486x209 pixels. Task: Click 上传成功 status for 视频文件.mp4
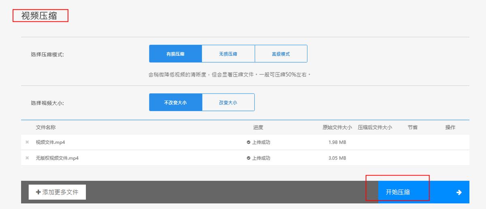point(261,142)
